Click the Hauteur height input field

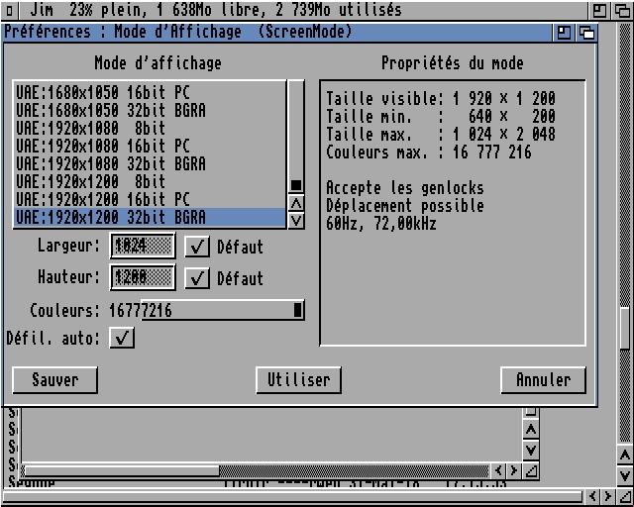[143, 277]
